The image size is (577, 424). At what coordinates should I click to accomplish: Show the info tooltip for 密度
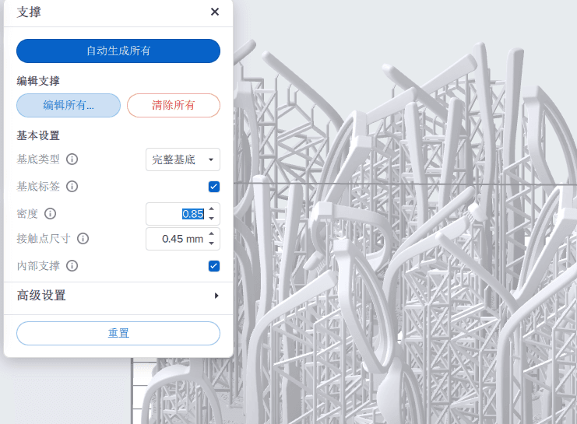(51, 213)
